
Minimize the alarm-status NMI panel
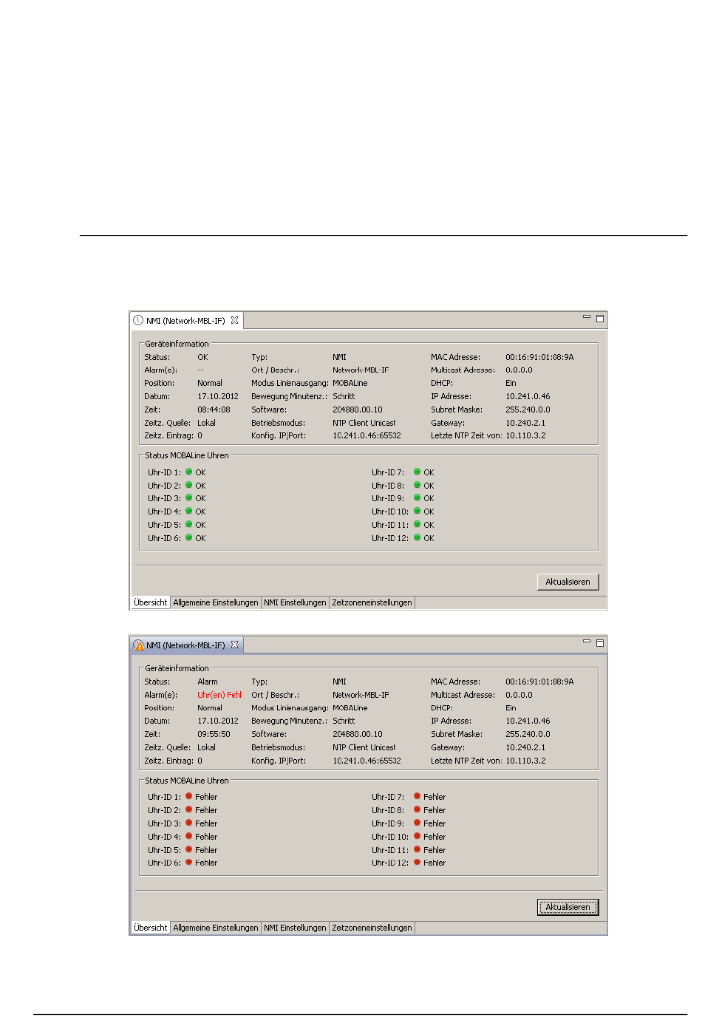click(587, 642)
